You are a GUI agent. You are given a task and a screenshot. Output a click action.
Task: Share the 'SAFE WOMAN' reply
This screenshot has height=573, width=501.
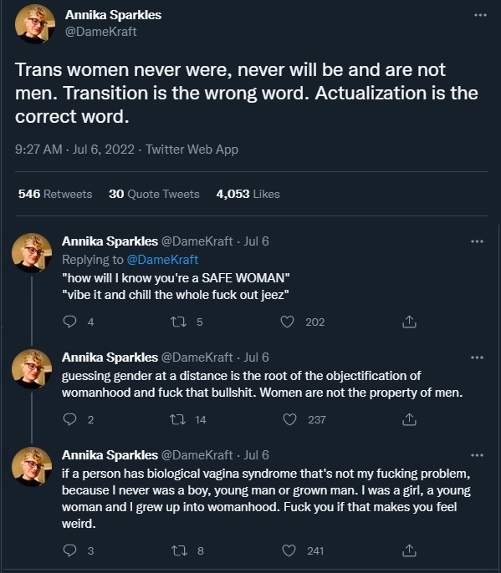pos(409,322)
